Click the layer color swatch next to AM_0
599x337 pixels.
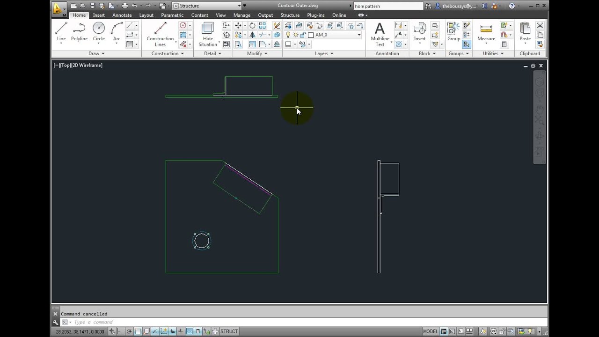(311, 35)
